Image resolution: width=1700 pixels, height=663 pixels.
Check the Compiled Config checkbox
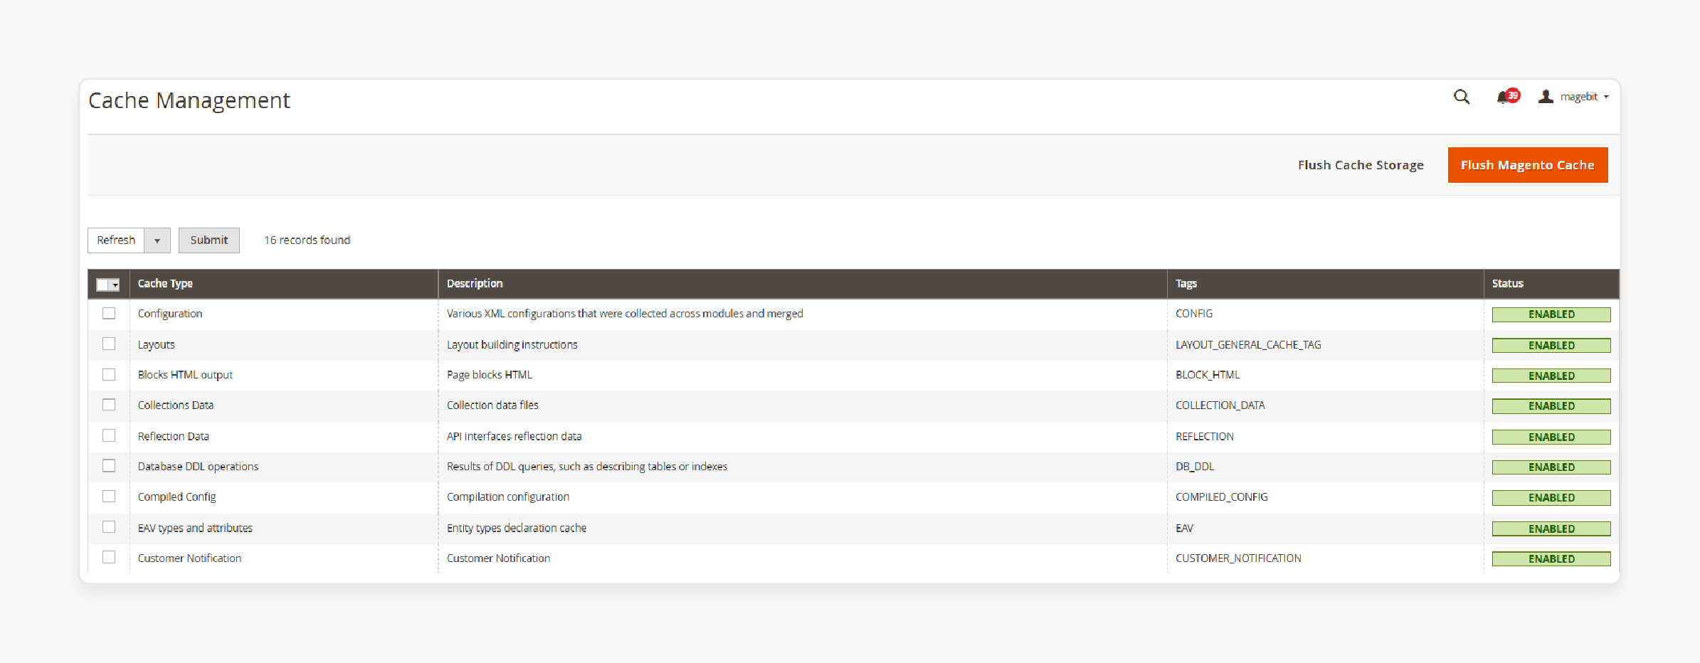(109, 497)
